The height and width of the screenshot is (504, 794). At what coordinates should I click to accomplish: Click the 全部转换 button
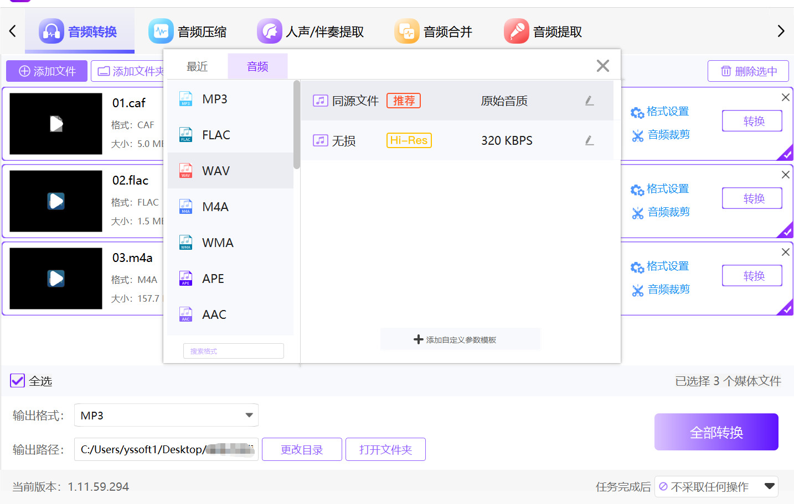click(x=716, y=432)
